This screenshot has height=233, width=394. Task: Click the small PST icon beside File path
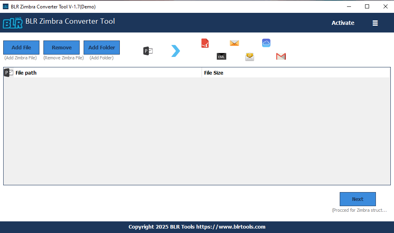tap(8, 72)
